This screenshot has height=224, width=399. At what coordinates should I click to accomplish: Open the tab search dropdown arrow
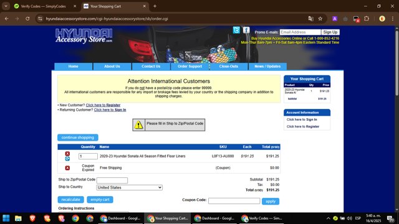6,6
